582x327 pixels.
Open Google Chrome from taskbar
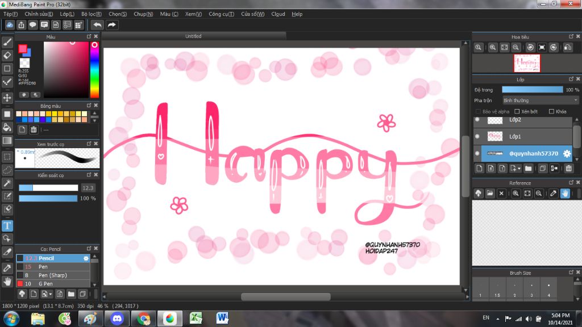point(144,318)
